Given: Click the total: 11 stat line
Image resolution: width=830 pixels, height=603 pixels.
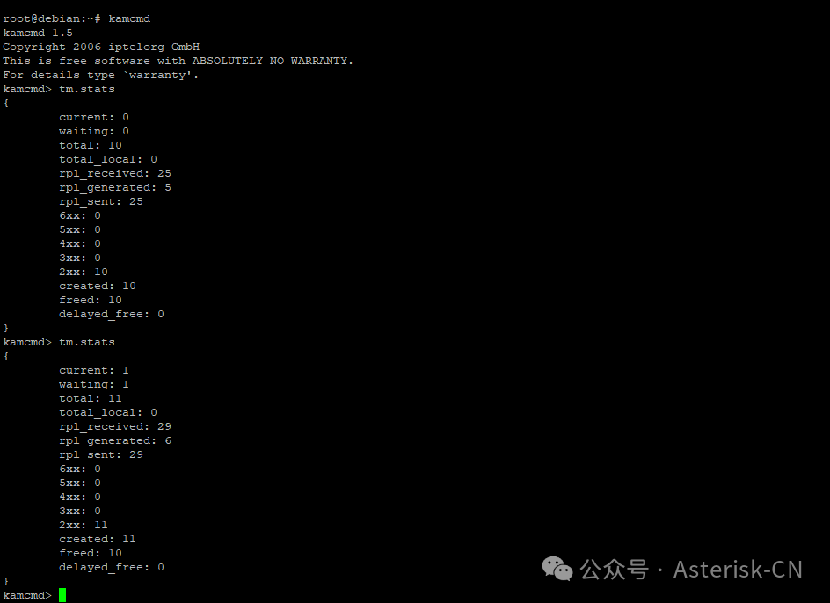Looking at the screenshot, I should click(90, 398).
